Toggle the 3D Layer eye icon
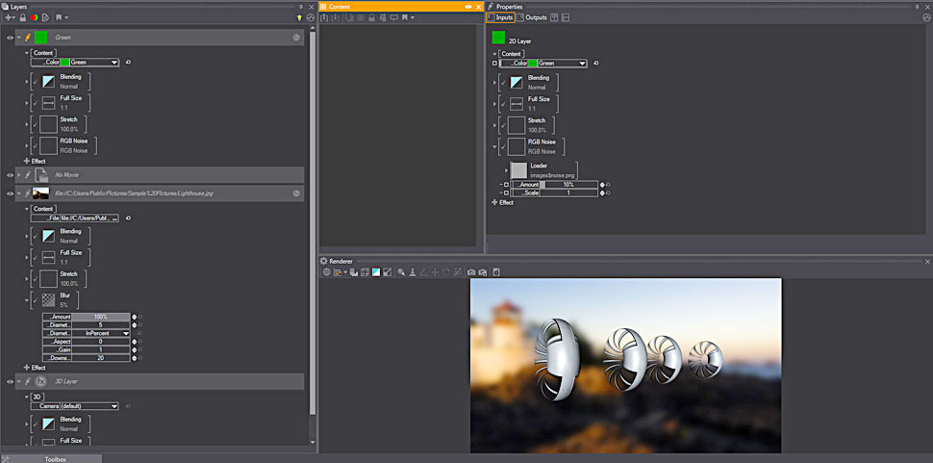This screenshot has width=933, height=463. (x=11, y=381)
